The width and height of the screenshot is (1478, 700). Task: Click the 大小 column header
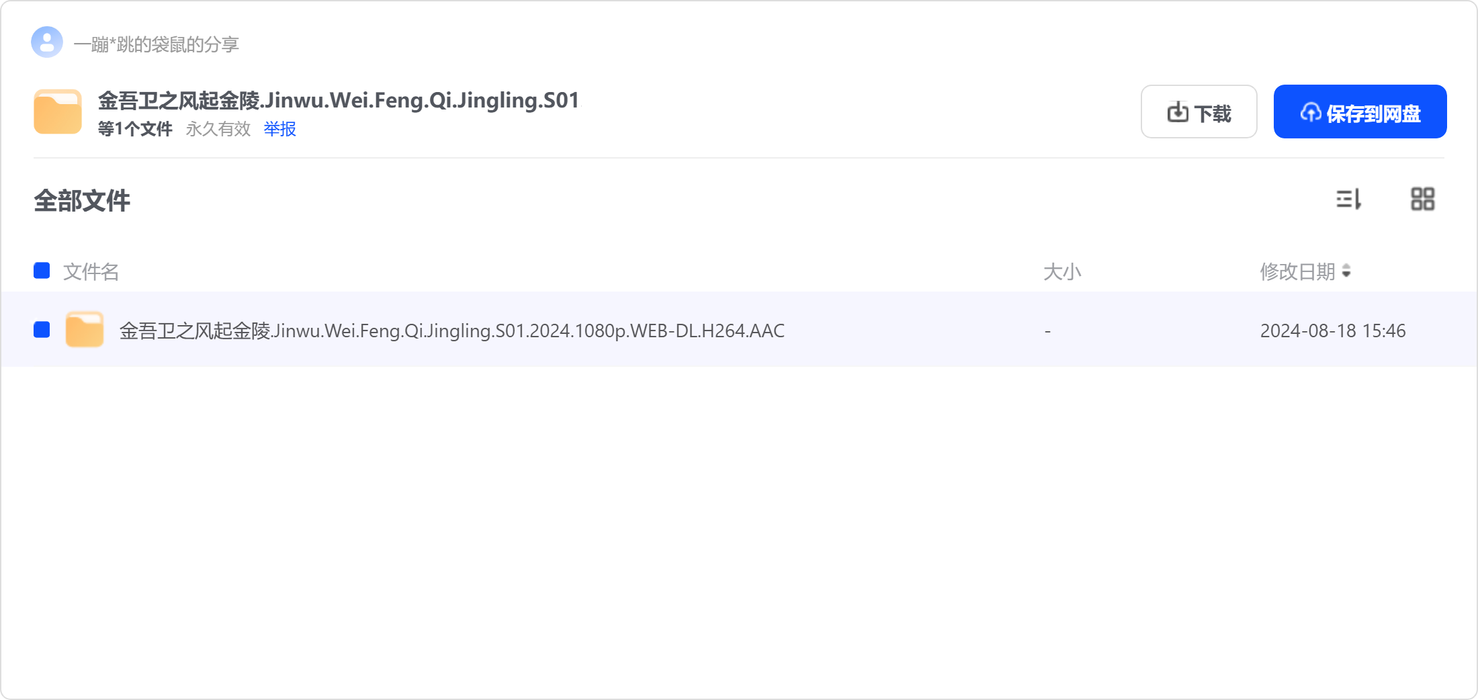click(x=1062, y=272)
